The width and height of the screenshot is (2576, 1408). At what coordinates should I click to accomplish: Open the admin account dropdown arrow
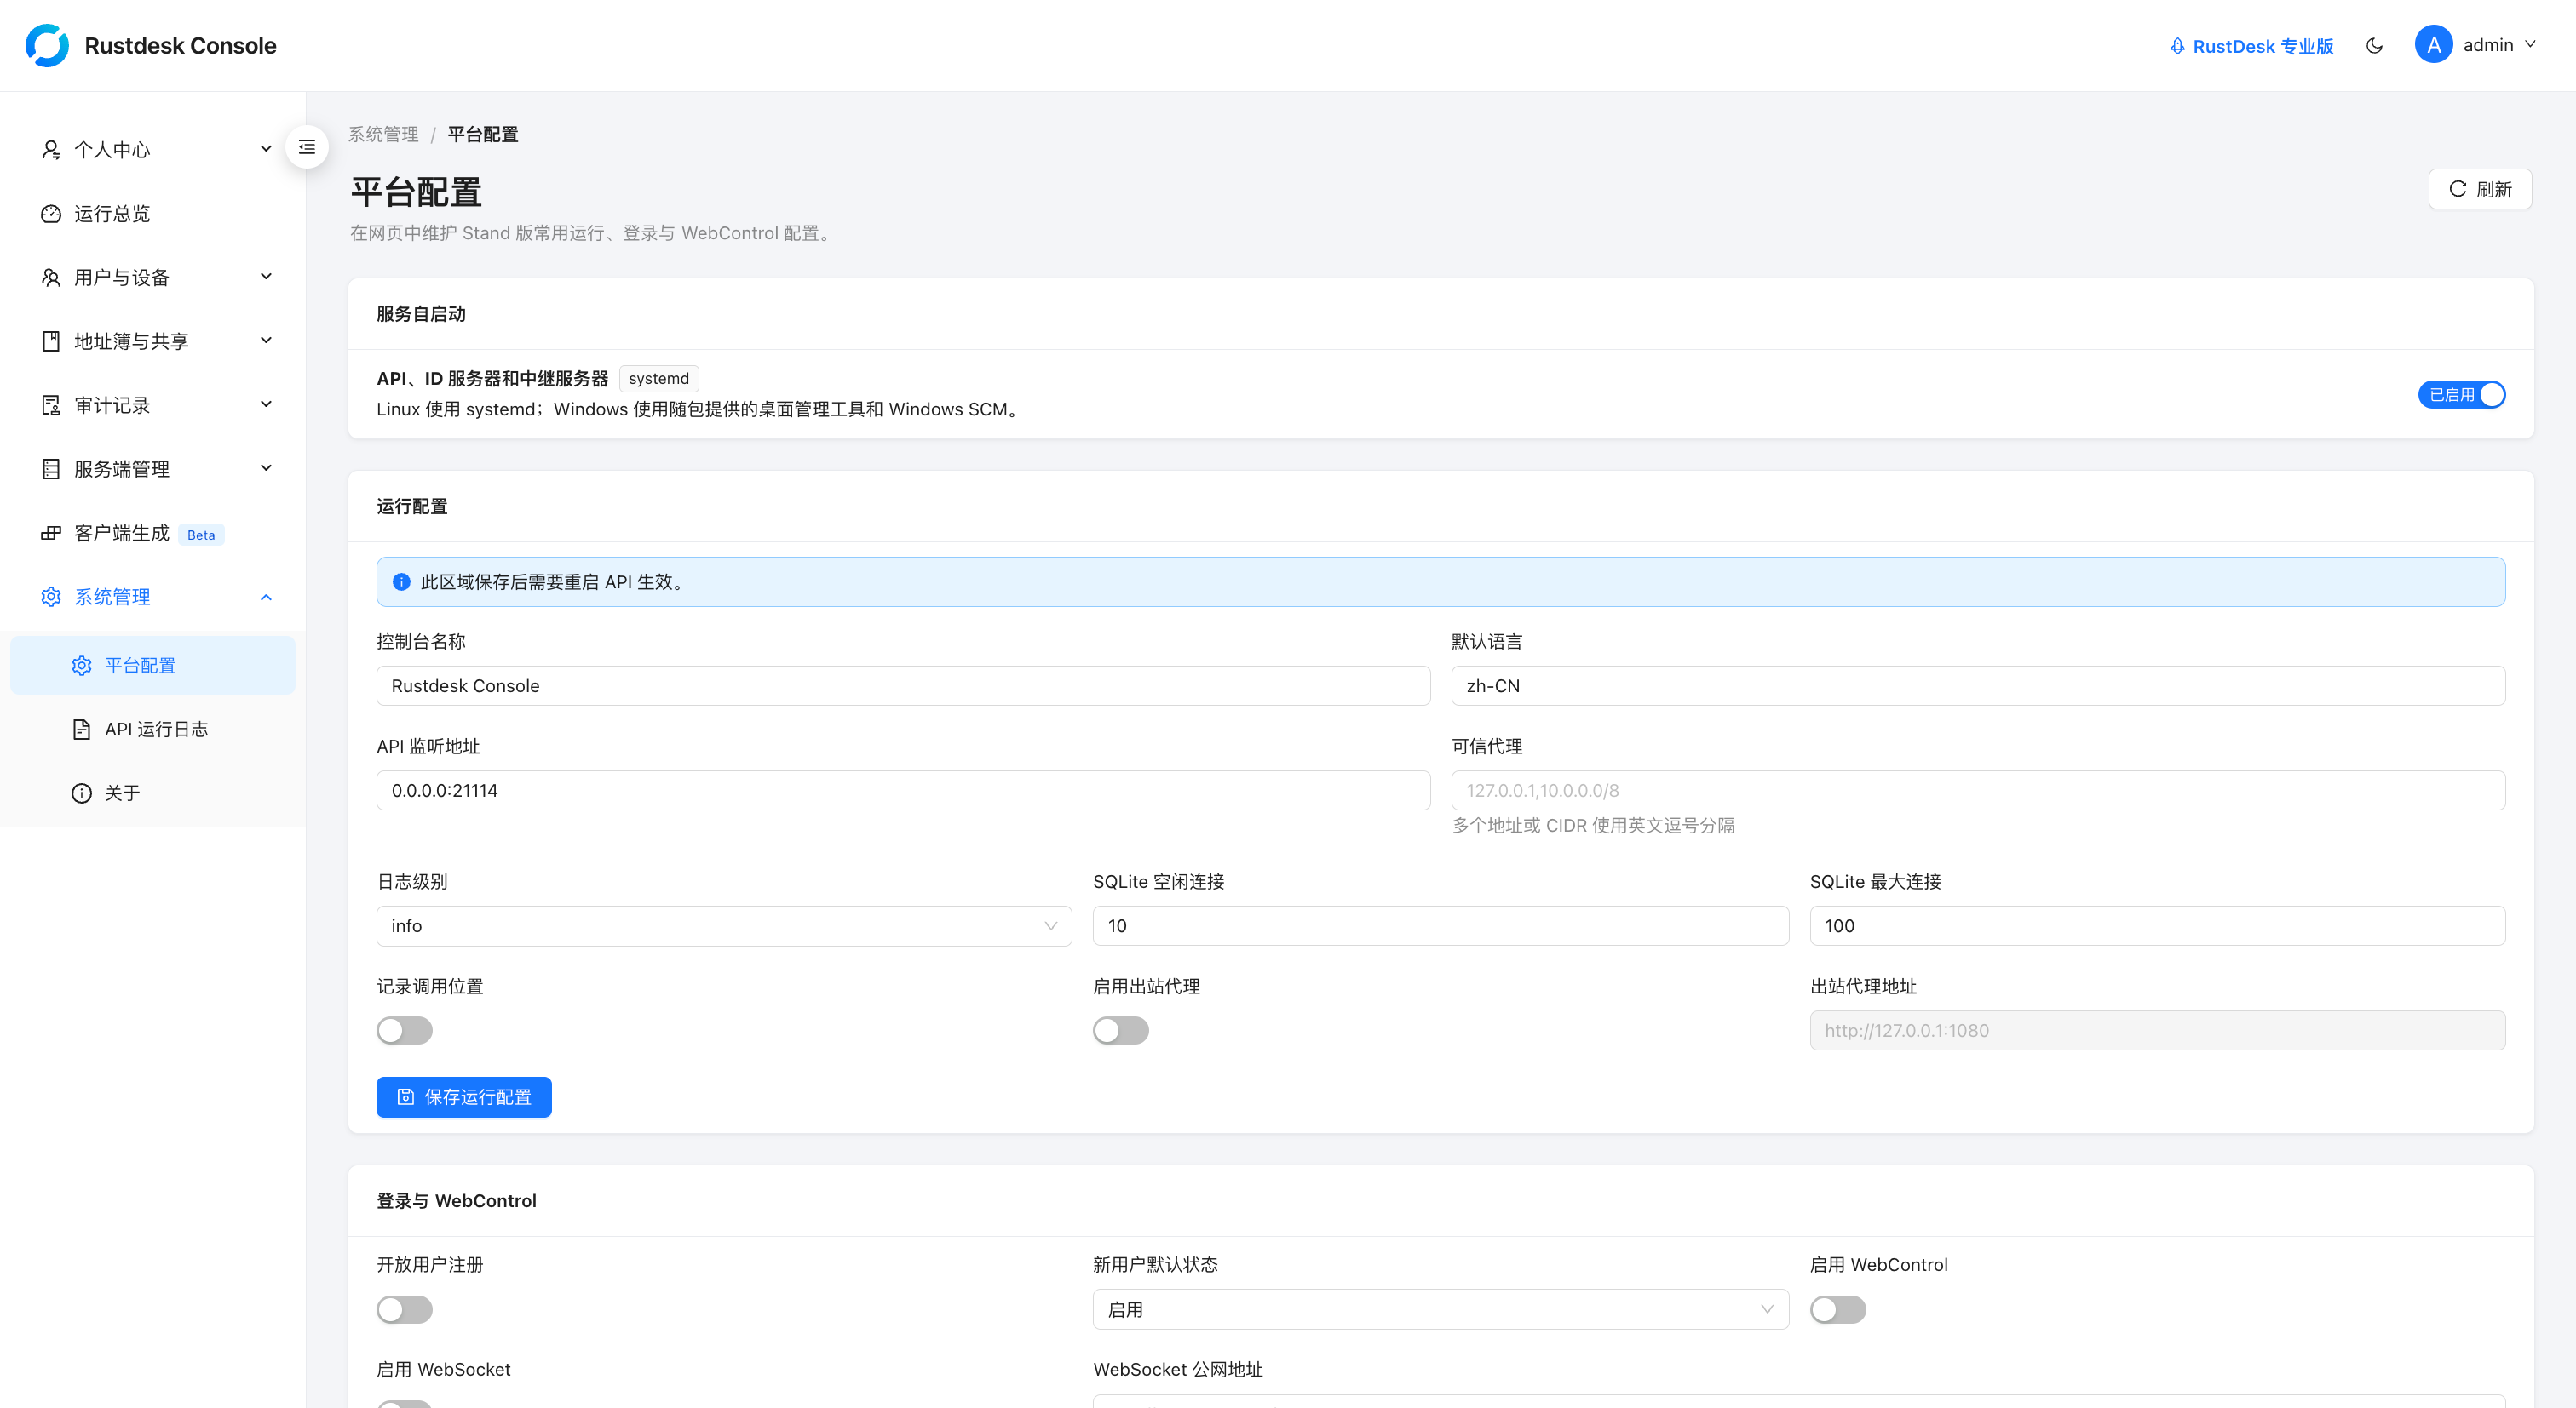[2530, 45]
